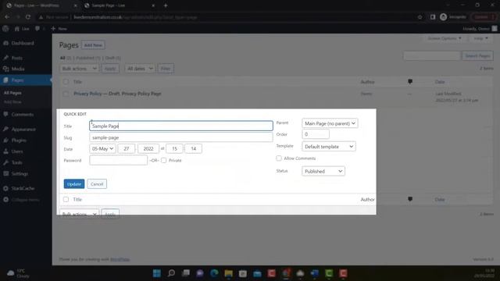The height and width of the screenshot is (281, 500).
Task: Open top Bulk actions dropdown
Action: 79,69
